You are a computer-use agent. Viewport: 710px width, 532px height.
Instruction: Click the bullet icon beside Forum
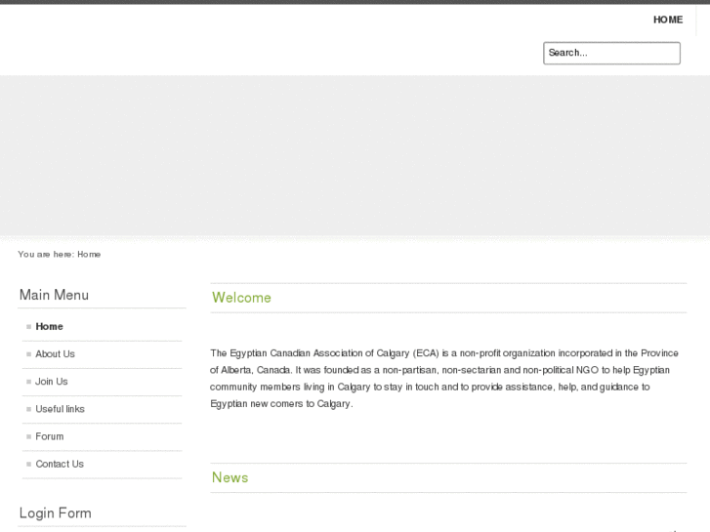tap(29, 436)
